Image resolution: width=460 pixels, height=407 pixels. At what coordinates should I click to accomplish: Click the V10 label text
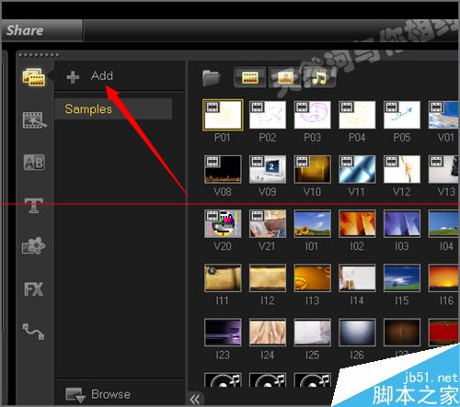point(312,192)
